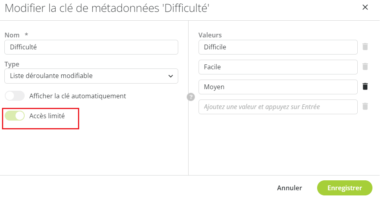
Task: Click the dialog title 'Modifier la clé de métadonnées'
Action: pyautogui.click(x=82, y=8)
